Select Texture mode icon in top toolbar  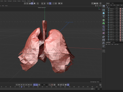coord(35,3)
